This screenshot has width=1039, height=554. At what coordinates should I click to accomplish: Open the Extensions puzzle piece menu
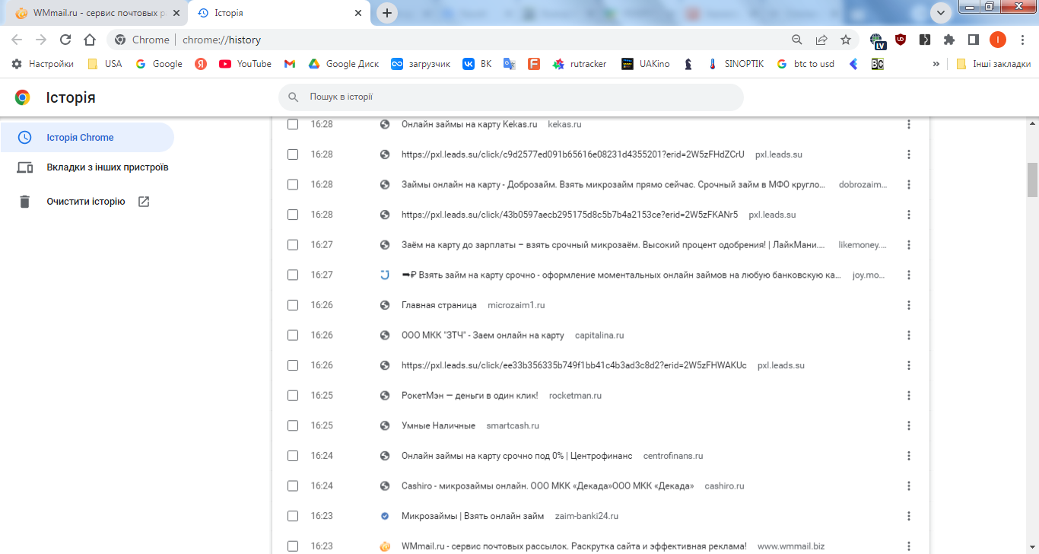click(949, 40)
